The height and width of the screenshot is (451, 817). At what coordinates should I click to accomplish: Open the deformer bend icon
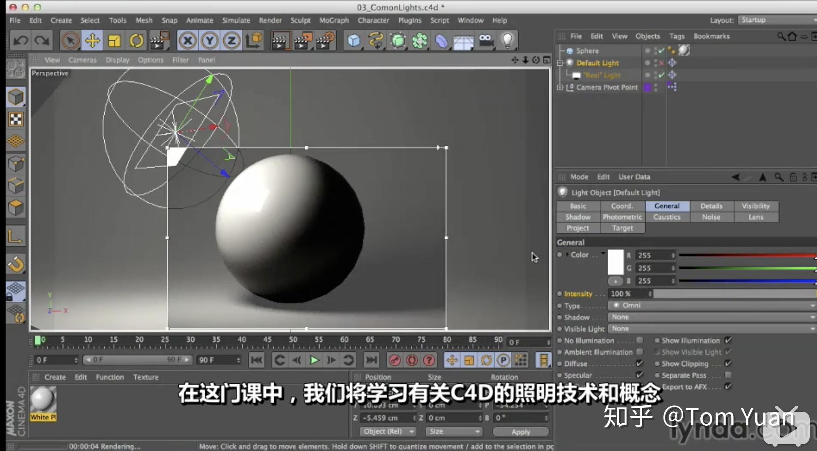(441, 40)
